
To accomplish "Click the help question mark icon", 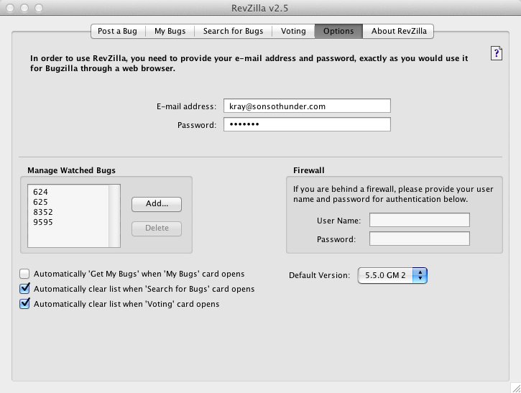I will (x=496, y=54).
